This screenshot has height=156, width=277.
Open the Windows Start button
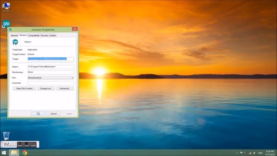[4, 153]
